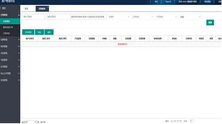Click the 交易类型 column header

(92, 39)
